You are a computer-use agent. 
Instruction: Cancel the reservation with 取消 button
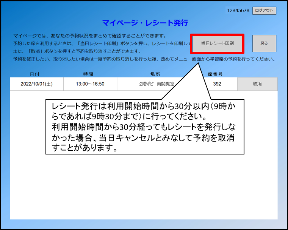click(257, 84)
